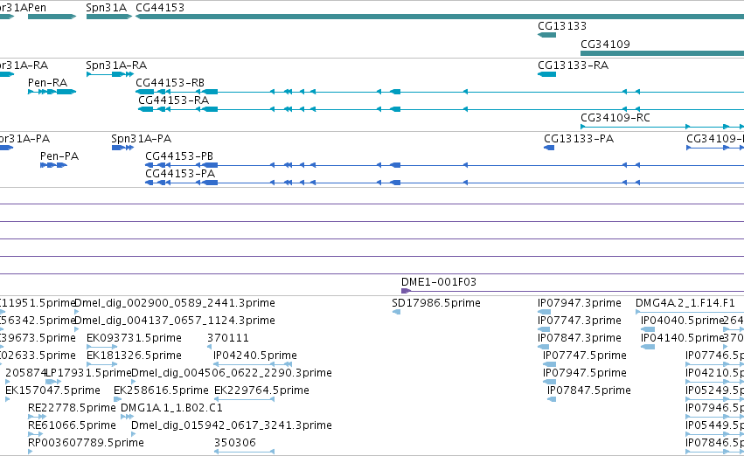Select the DME1-001F03 feature label
Screen dimensions: 744x456
[439, 282]
